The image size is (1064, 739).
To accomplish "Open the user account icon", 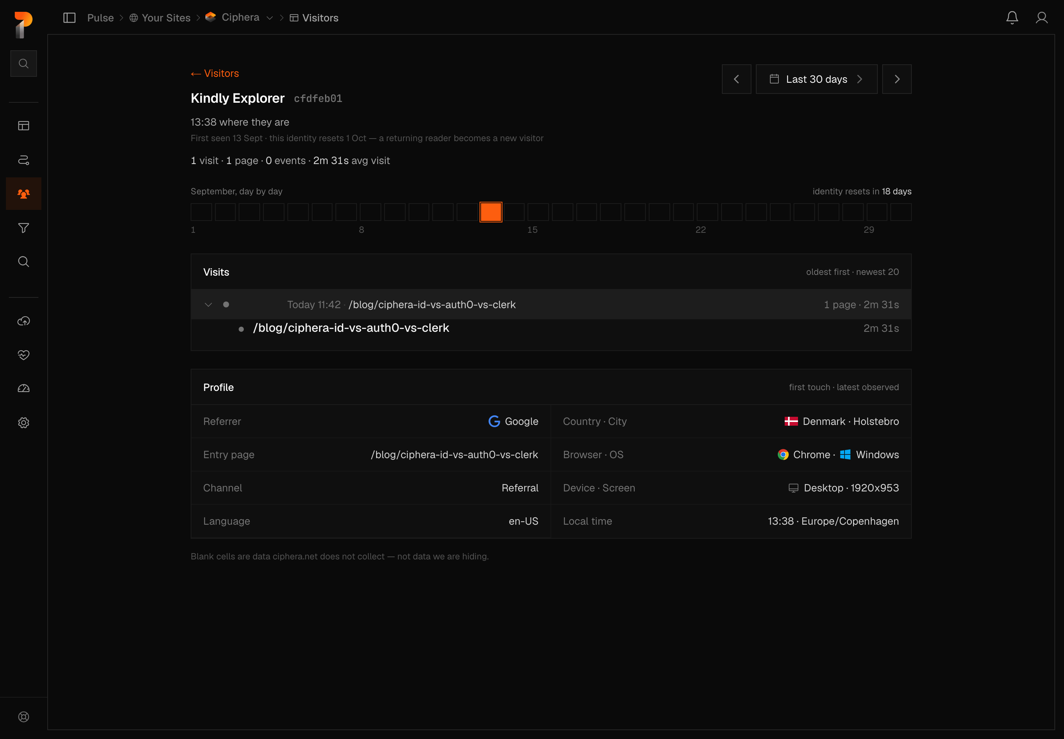I will (x=1042, y=18).
